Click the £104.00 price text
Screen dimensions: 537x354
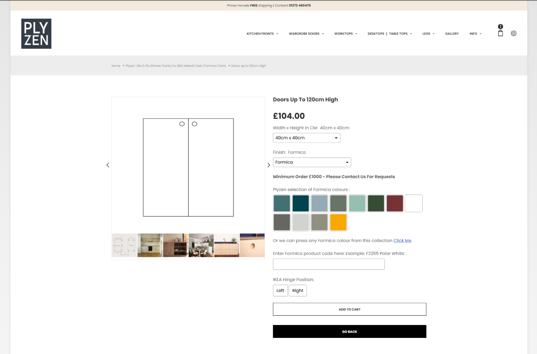click(289, 116)
